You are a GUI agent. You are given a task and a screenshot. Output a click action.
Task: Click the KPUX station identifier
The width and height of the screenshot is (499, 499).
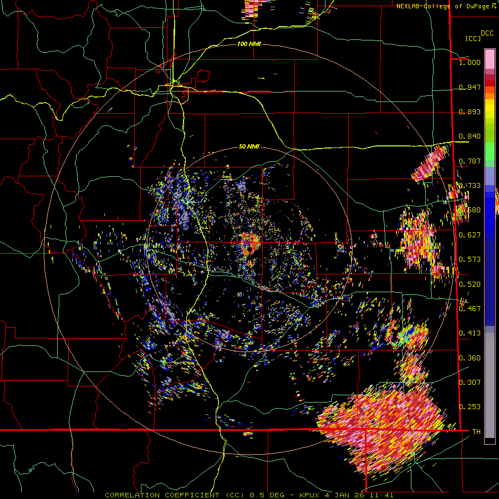tap(309, 495)
